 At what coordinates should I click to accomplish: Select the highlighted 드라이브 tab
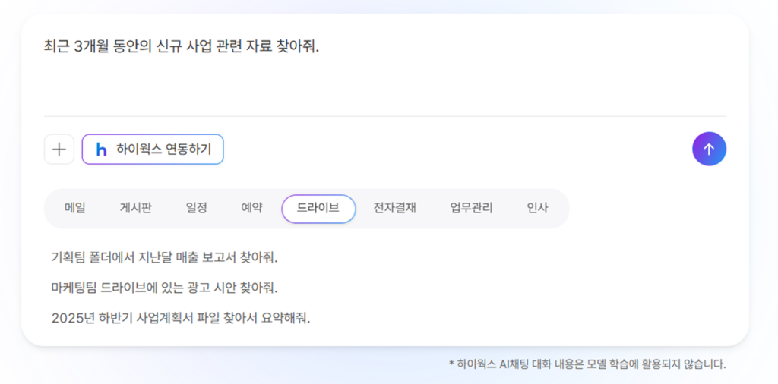pyautogui.click(x=318, y=209)
